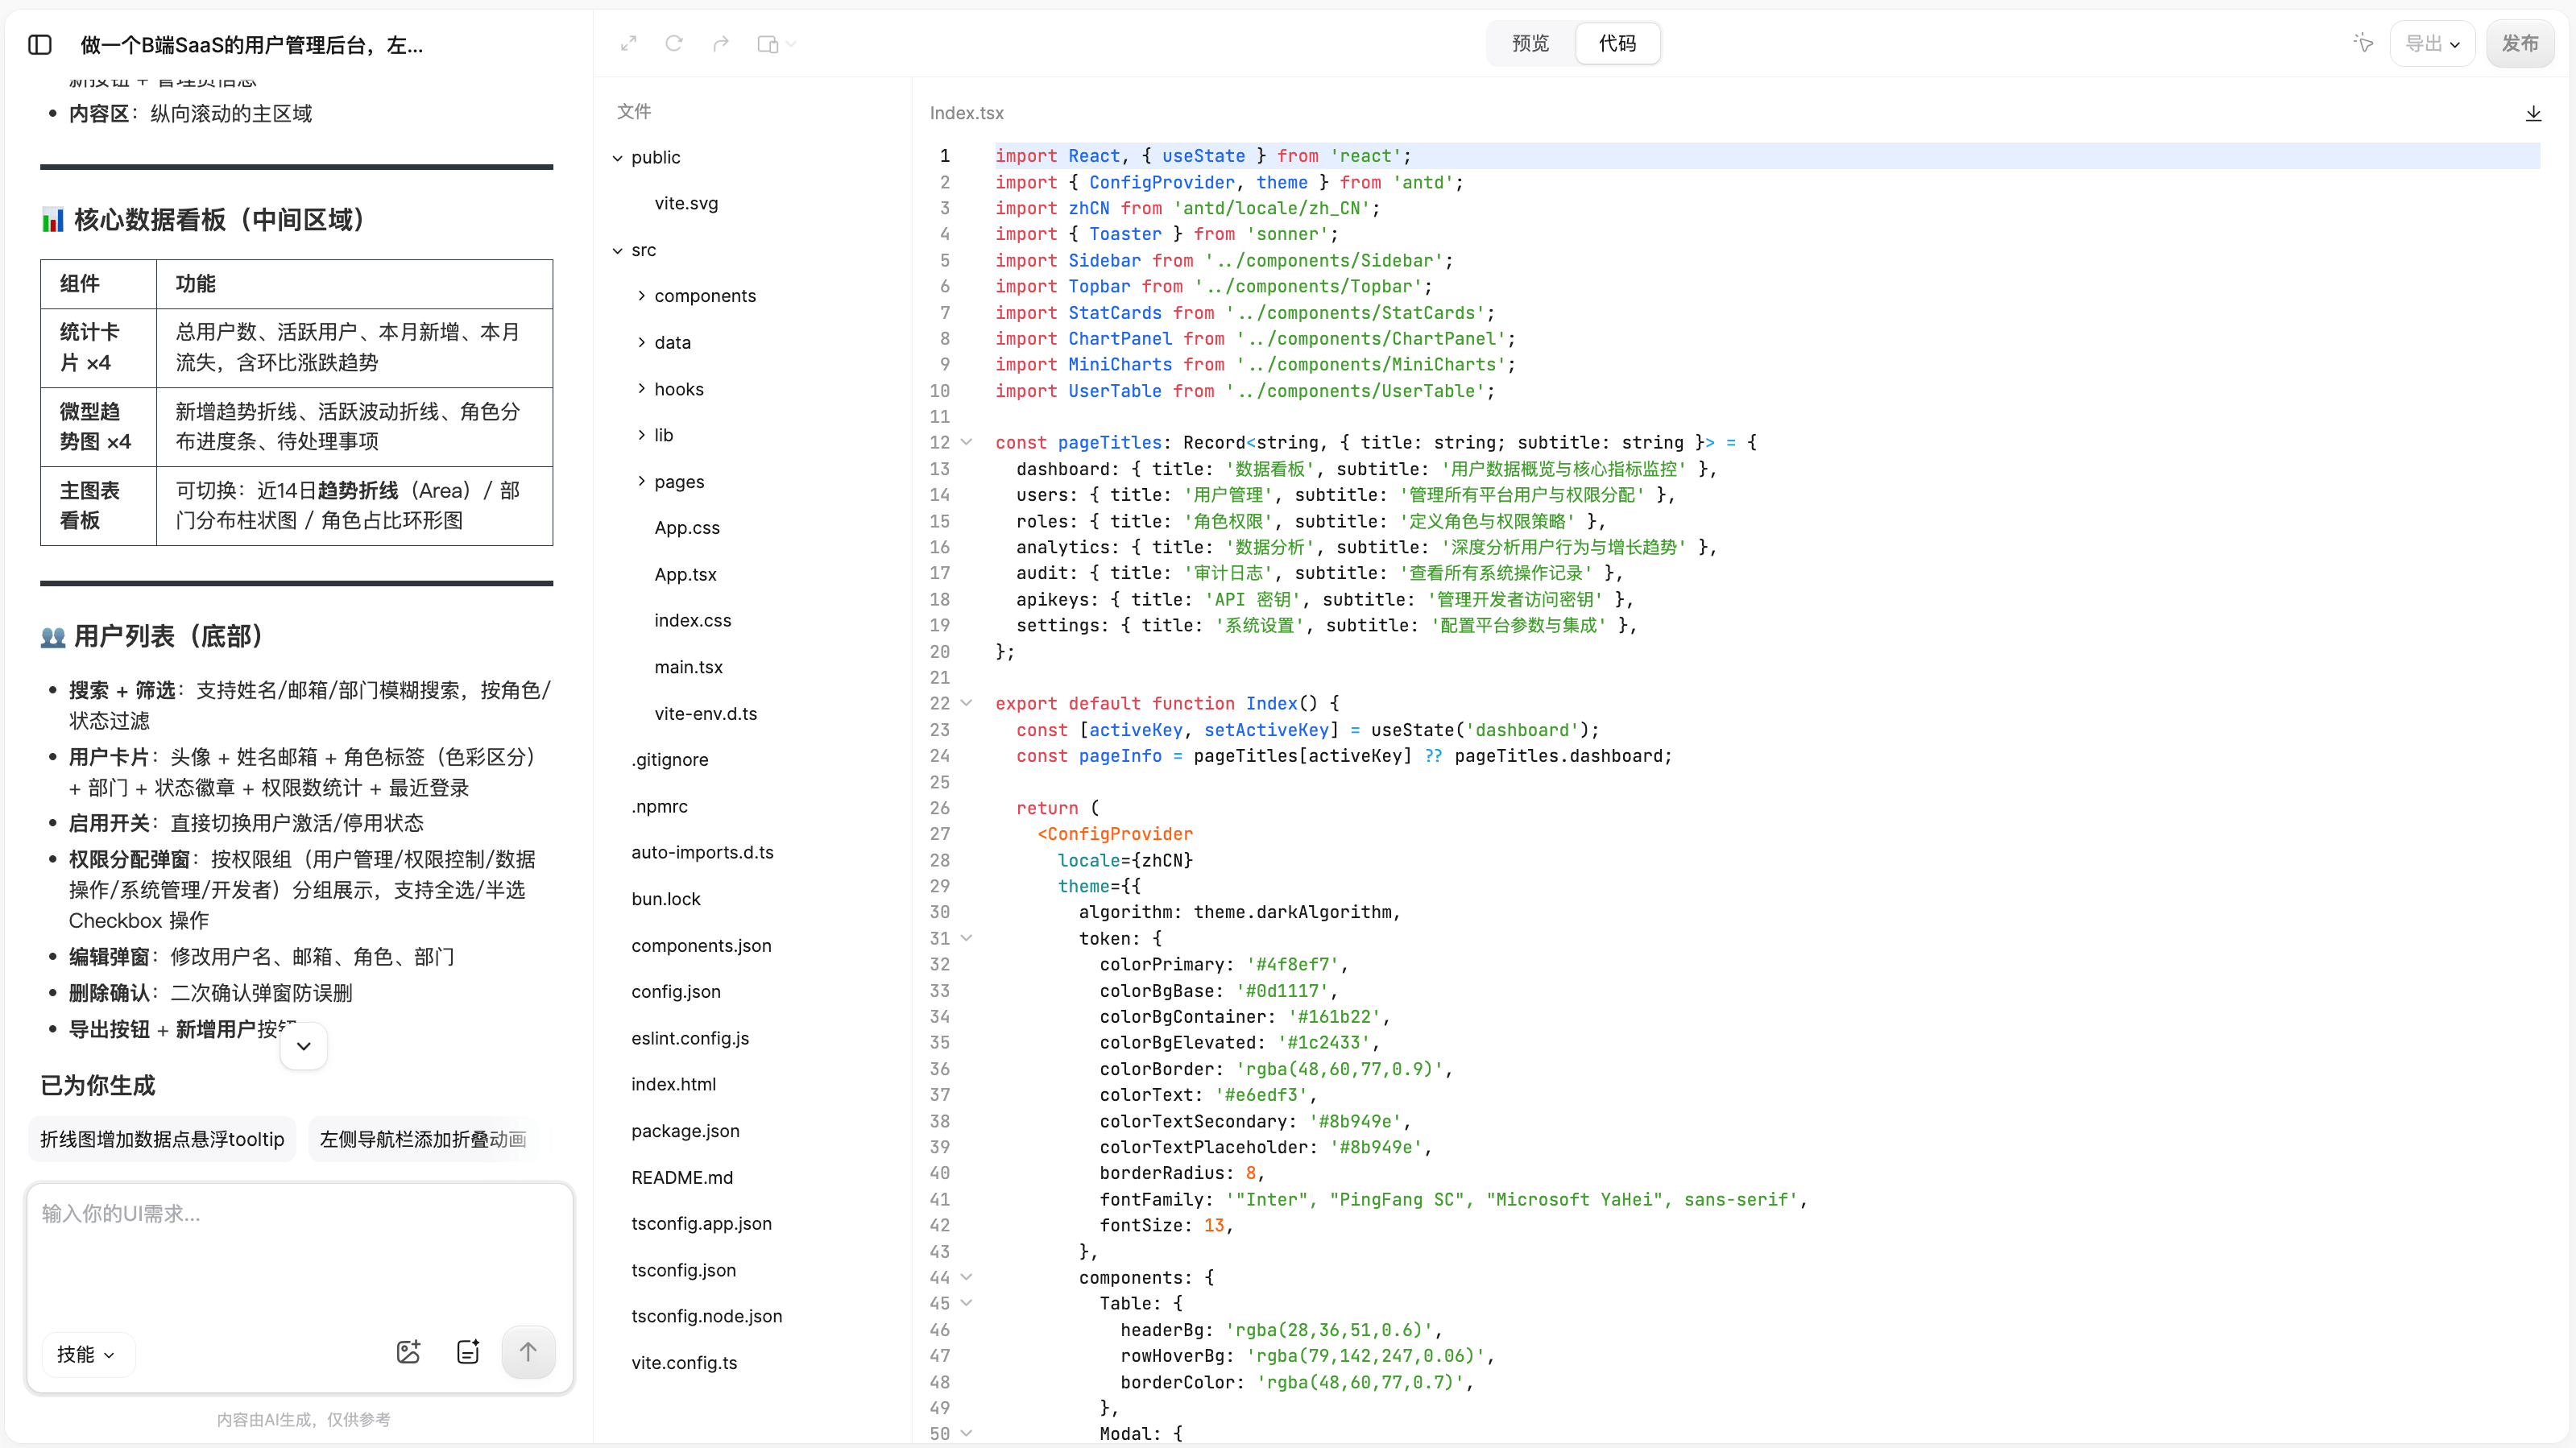2576x1448 pixels.
Task: Click the undo arrow icon
Action: tap(674, 44)
